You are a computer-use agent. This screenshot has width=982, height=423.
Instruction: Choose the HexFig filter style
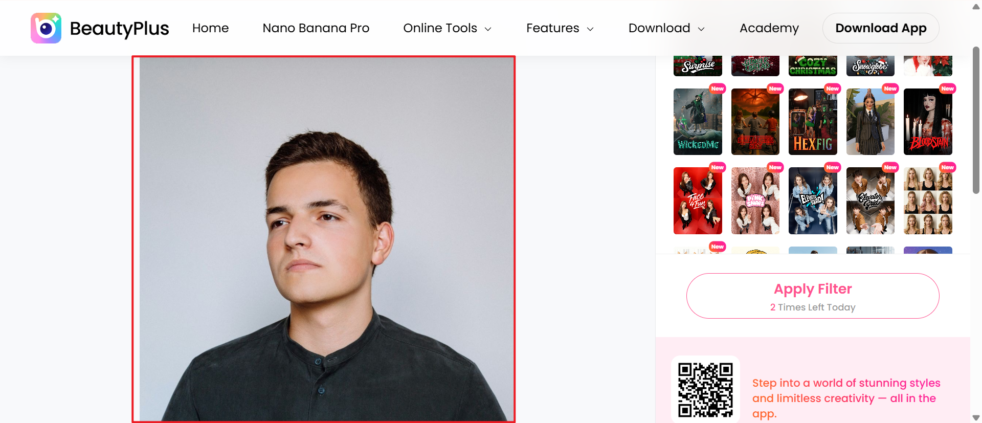pyautogui.click(x=813, y=122)
